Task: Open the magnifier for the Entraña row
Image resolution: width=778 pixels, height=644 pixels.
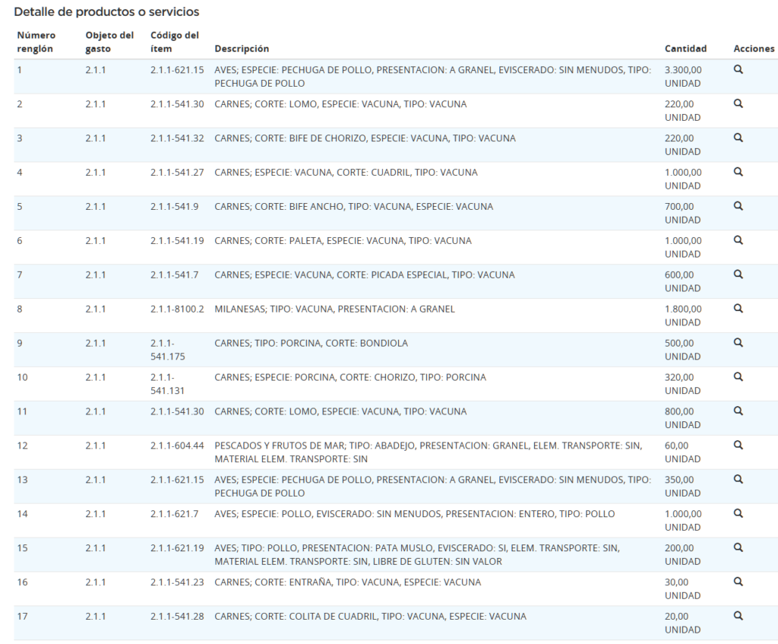Action: pos(737,582)
